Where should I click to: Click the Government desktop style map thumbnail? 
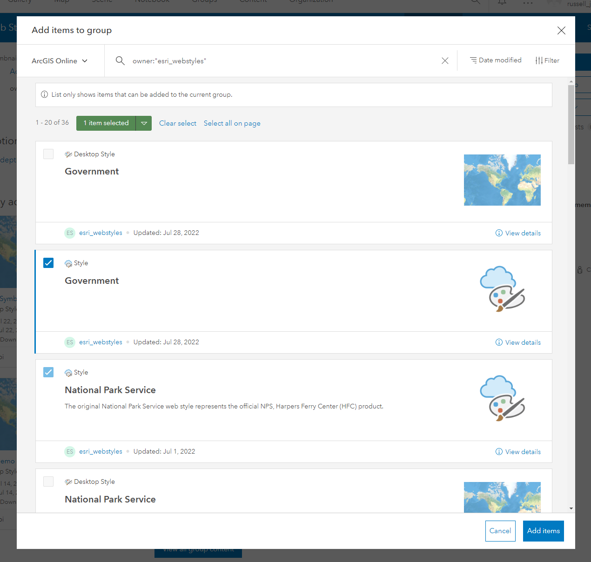(x=502, y=180)
